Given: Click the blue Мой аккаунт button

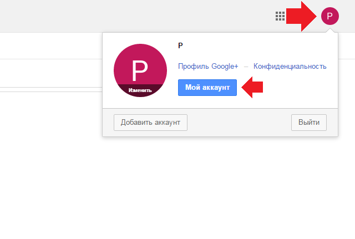Looking at the screenshot, I should click(x=207, y=88).
